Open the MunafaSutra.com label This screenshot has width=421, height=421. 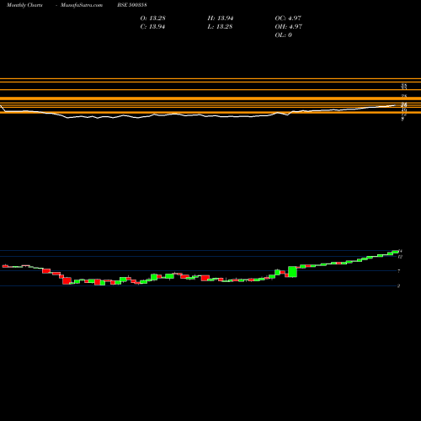coord(82,5)
